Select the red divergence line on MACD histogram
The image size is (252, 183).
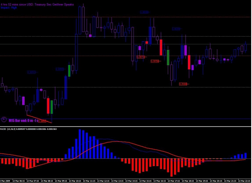[40, 166]
